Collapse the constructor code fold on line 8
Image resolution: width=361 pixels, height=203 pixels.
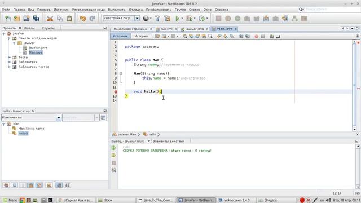(x=121, y=74)
